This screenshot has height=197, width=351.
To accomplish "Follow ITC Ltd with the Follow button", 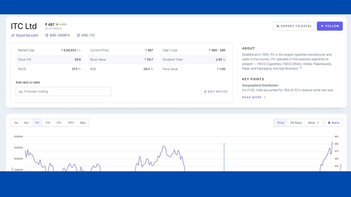I will pyautogui.click(x=330, y=26).
